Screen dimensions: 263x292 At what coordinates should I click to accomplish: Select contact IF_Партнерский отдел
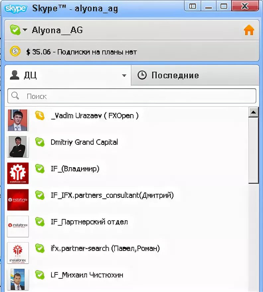127,226
